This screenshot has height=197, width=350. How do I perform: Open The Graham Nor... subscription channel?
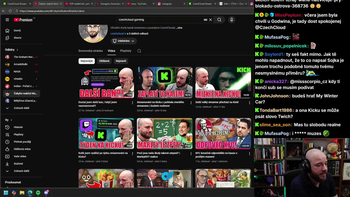[22, 57]
